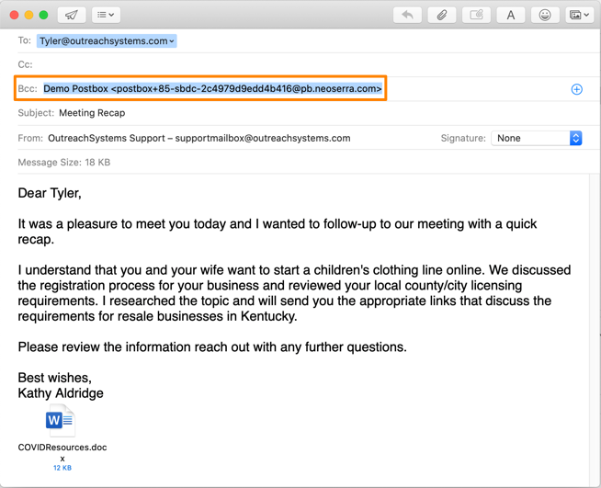Click the blue plus add-contact icon
The image size is (601, 488).
pyautogui.click(x=577, y=89)
